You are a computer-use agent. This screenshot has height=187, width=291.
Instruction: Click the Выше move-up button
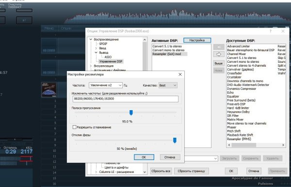coord(219,63)
